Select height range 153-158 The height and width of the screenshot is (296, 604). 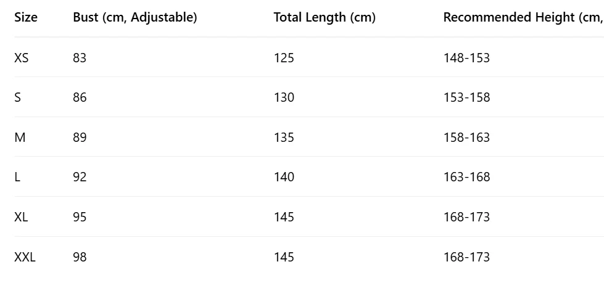pyautogui.click(x=466, y=97)
